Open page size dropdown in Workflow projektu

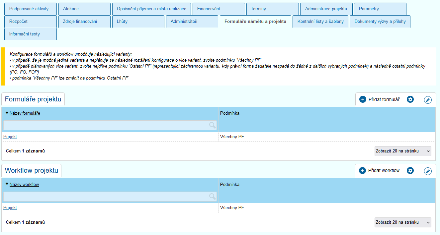tap(402, 222)
